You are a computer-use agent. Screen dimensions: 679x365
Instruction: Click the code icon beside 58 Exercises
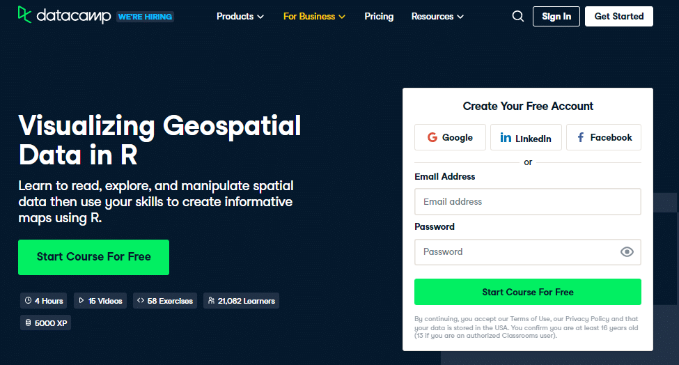[x=141, y=300]
